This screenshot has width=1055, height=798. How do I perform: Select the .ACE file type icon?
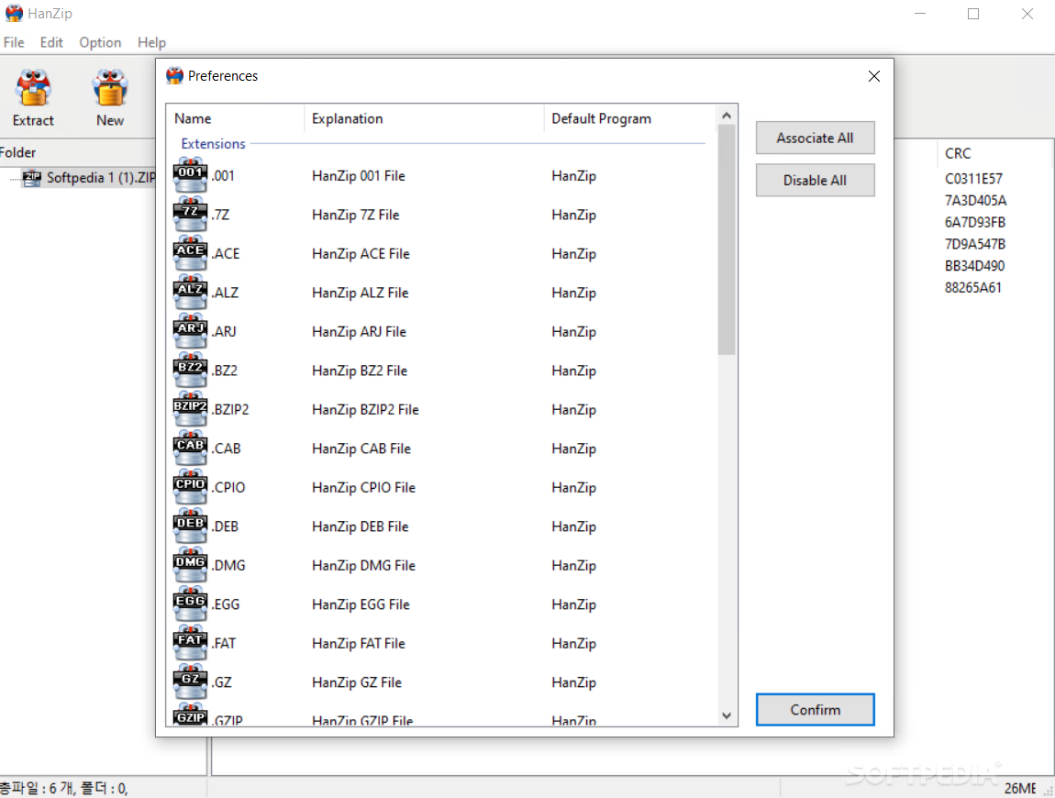191,254
